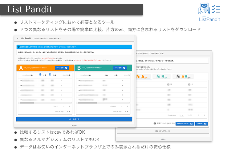Go to next page of list A table
The image size is (228, 154).
point(70,106)
